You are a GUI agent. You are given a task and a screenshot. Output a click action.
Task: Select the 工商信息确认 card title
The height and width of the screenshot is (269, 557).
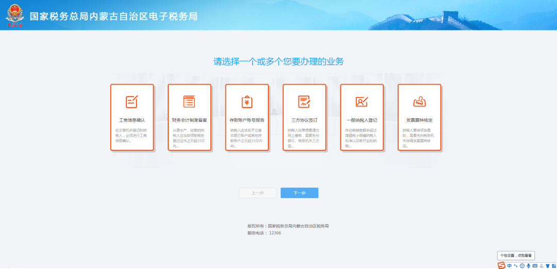pos(132,120)
